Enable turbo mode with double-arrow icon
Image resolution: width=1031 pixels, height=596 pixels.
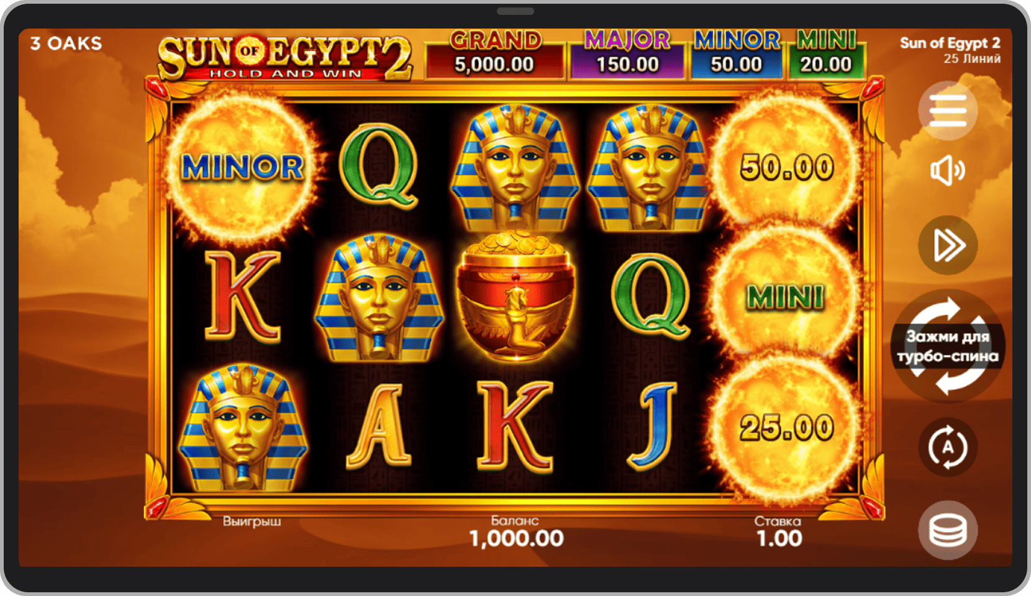point(948,245)
